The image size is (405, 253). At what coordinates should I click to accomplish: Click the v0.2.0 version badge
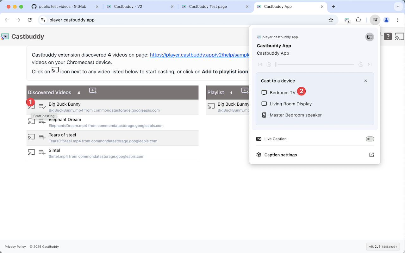pos(383,247)
